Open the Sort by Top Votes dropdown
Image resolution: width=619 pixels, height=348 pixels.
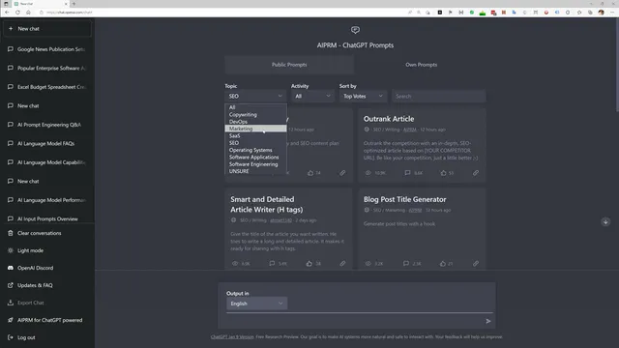tap(363, 96)
